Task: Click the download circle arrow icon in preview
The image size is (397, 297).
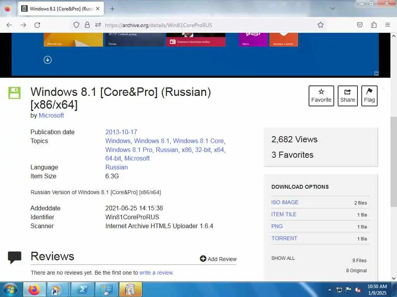Action: coord(48,60)
